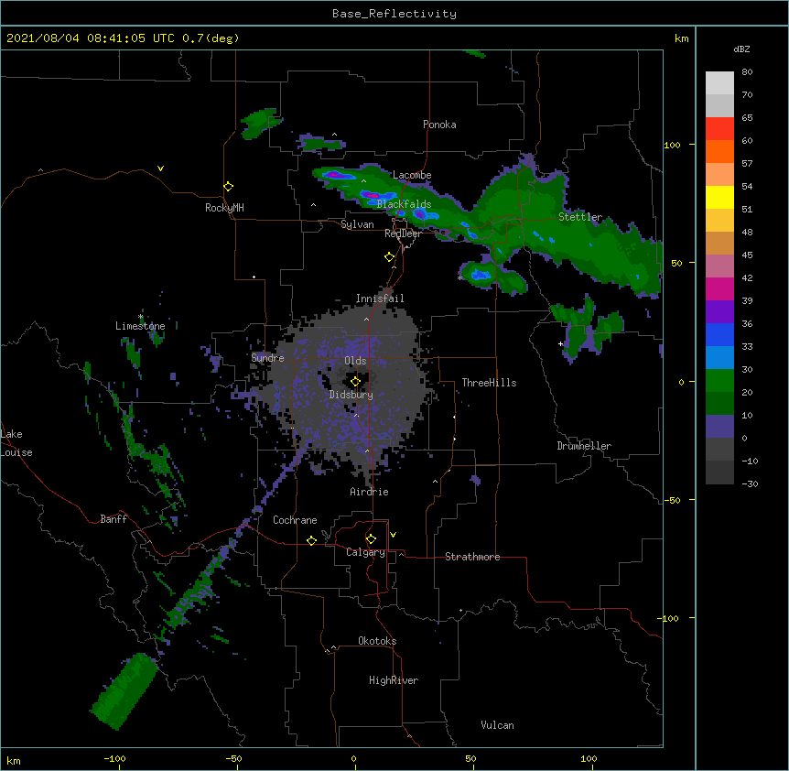The width and height of the screenshot is (789, 771).
Task: Click the Airdrie city label
Action: click(370, 492)
